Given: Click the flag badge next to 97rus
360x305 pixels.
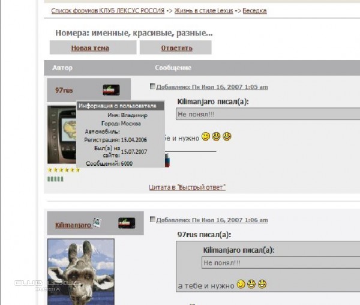Looking at the screenshot, I should tap(111, 89).
